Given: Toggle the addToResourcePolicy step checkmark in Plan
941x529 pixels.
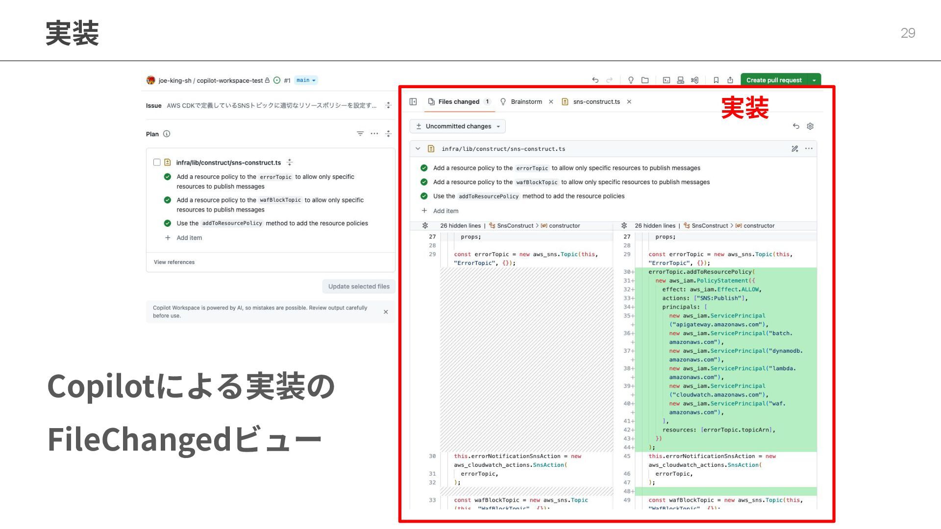Looking at the screenshot, I should (x=168, y=223).
